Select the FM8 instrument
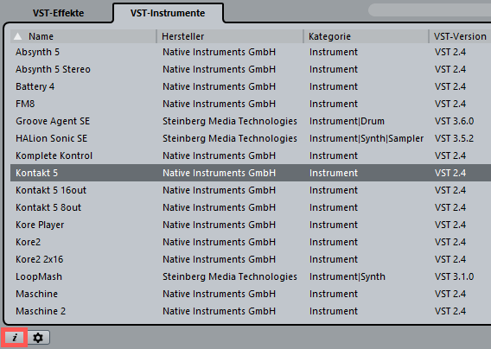491x349 pixels. [x=251, y=104]
